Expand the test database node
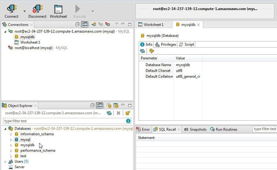 point(11,156)
